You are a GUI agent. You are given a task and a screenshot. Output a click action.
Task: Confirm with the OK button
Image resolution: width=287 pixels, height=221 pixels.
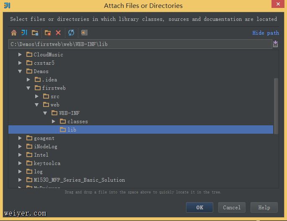coord(199,207)
